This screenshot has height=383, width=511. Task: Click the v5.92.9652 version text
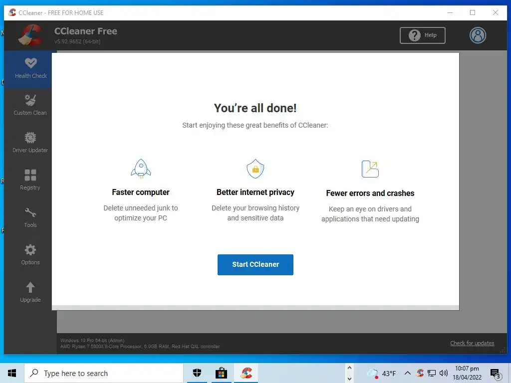click(77, 41)
